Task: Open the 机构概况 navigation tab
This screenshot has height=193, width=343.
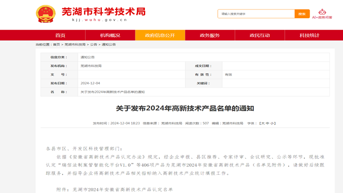Action: [110, 35]
